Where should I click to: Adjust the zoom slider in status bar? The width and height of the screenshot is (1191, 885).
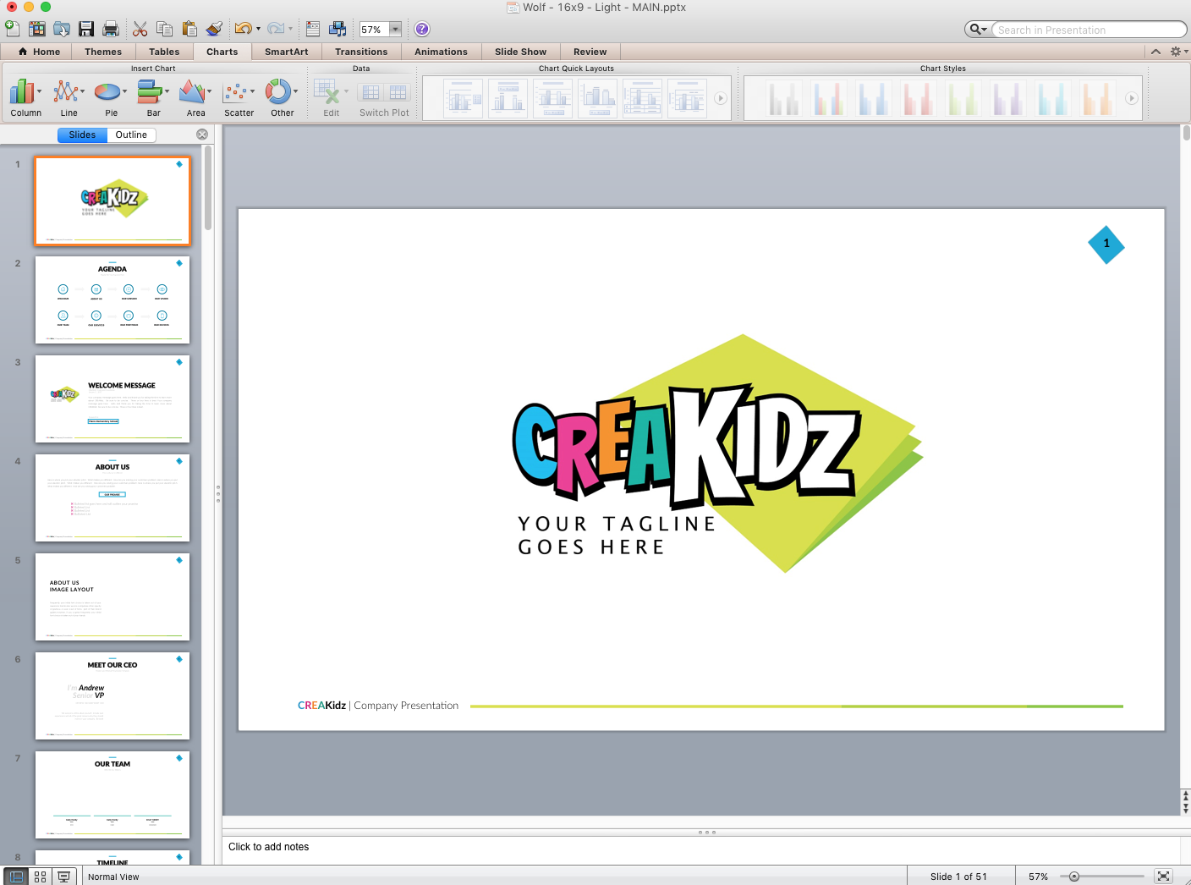1074,877
